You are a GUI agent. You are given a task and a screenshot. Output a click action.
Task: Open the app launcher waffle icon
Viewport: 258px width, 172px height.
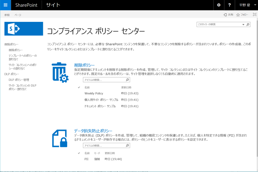[x=5, y=5]
